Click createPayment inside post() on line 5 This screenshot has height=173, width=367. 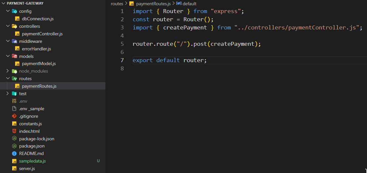coord(232,44)
